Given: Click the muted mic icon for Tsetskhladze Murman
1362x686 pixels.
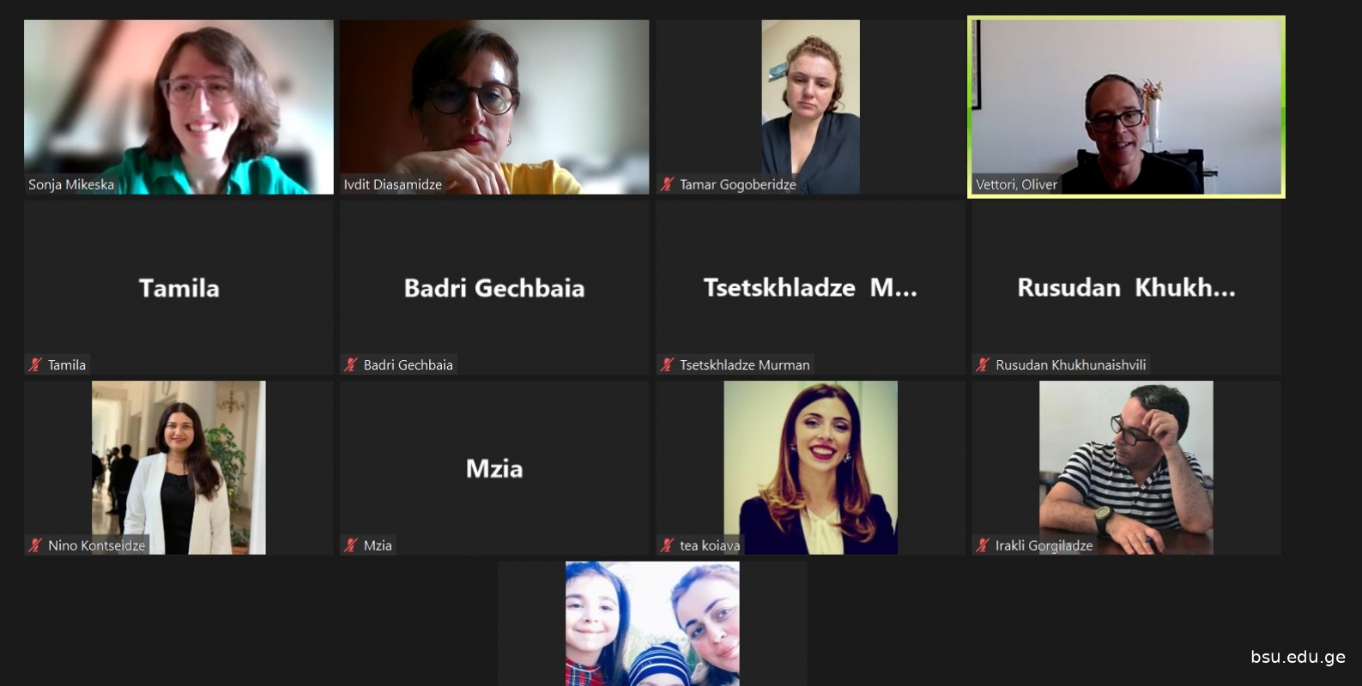Looking at the screenshot, I should [x=667, y=364].
